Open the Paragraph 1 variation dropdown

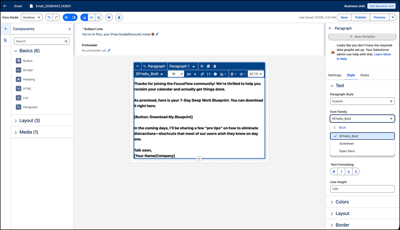pyautogui.click(x=182, y=66)
